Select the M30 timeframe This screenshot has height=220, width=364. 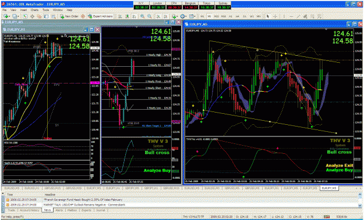pos(223,16)
